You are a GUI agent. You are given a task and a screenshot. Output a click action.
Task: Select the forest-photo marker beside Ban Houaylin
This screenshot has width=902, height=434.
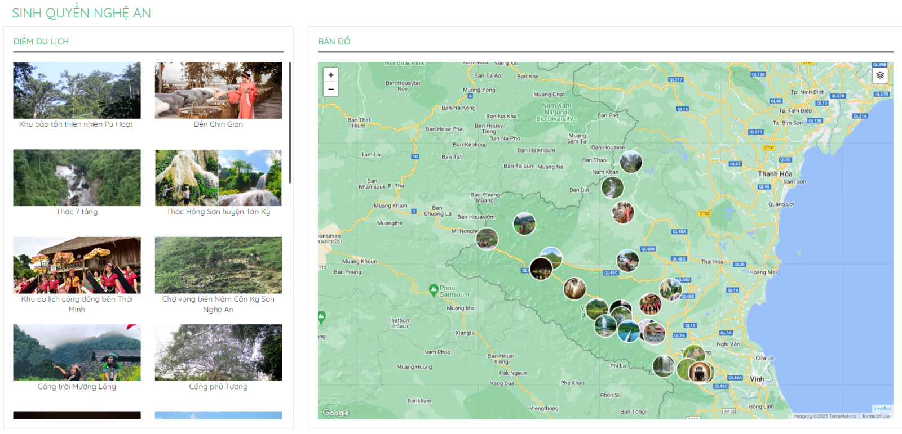tap(631, 162)
